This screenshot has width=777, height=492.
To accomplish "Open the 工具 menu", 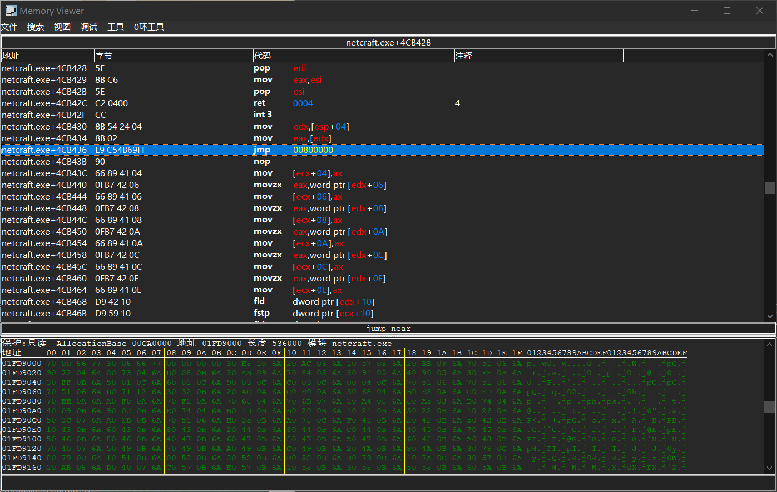I will click(116, 27).
